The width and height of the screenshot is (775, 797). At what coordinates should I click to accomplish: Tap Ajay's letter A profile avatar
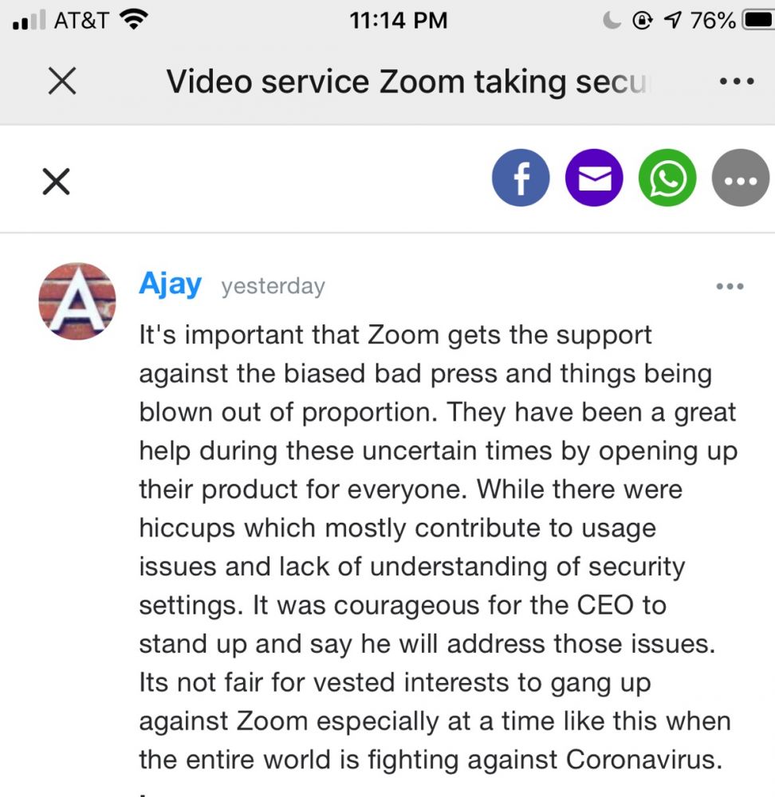click(x=77, y=301)
